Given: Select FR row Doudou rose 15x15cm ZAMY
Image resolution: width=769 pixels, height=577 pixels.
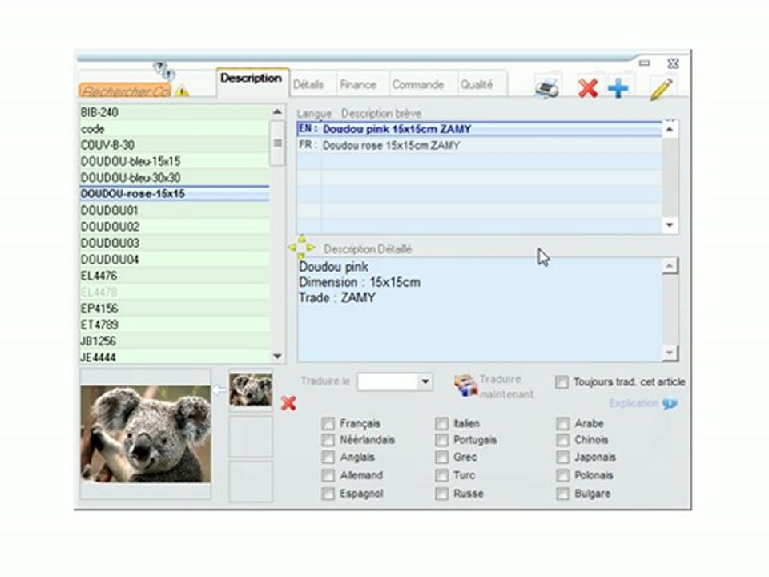Looking at the screenshot, I should [480, 145].
